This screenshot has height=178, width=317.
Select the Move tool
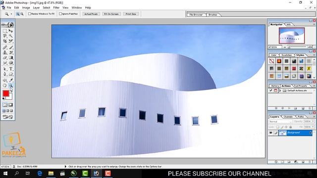pos(11,31)
